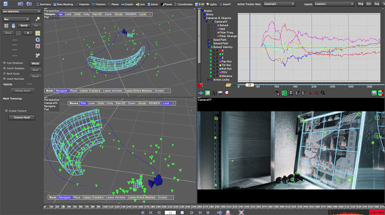Click the AI text icon in graph toolbar

(214, 93)
